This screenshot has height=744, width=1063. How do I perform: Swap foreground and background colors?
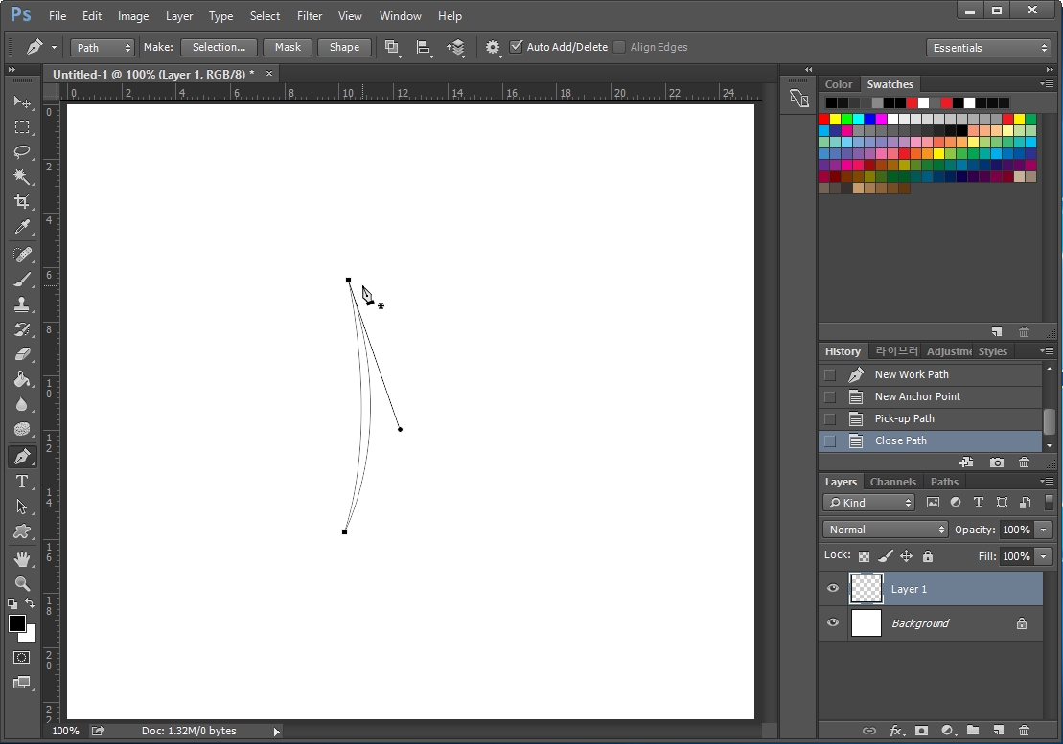30,603
